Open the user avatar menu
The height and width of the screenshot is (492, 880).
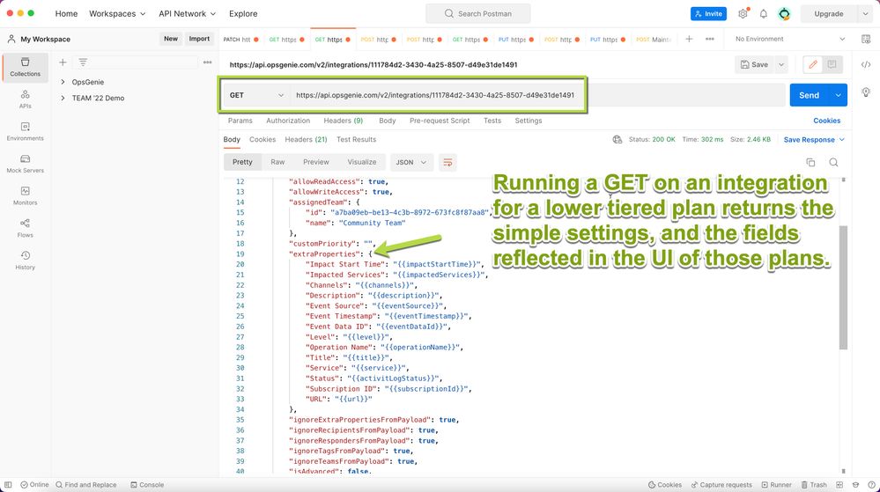[785, 13]
